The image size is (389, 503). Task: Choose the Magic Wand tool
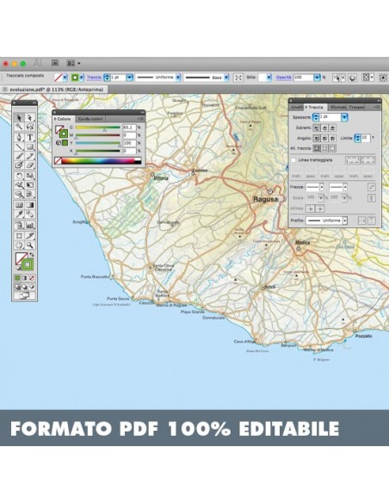tap(19, 127)
